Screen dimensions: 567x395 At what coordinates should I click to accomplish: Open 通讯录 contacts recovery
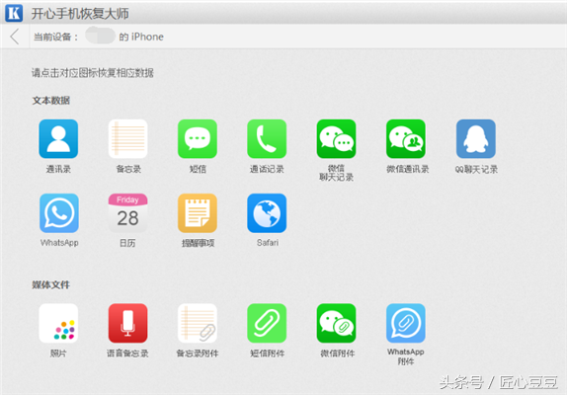(x=58, y=139)
